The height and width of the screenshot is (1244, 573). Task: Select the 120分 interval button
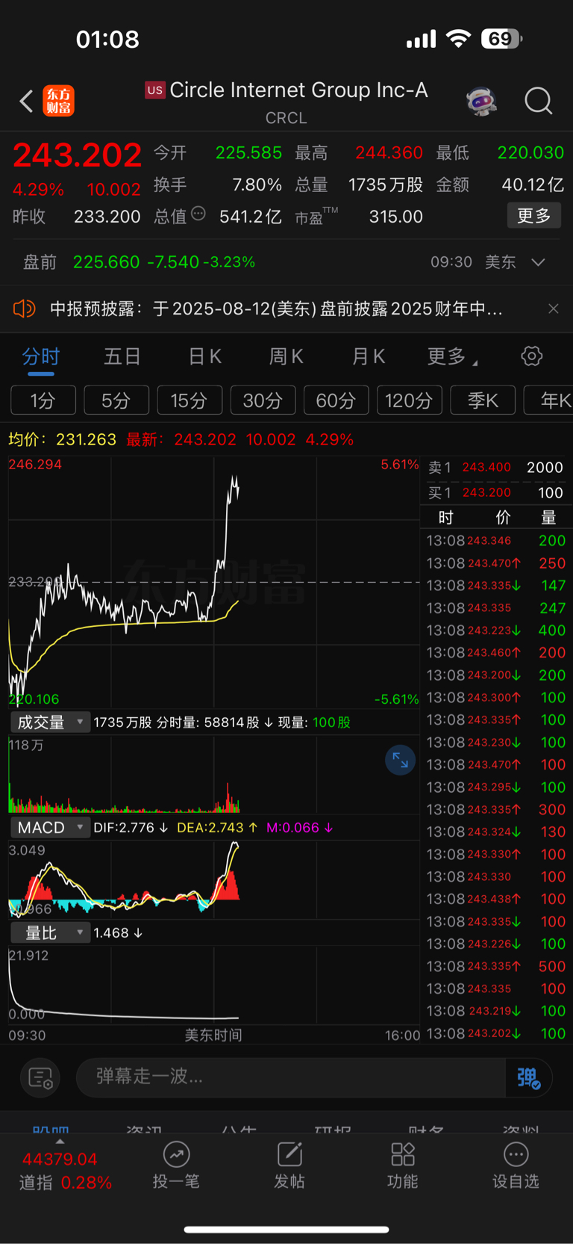click(410, 400)
